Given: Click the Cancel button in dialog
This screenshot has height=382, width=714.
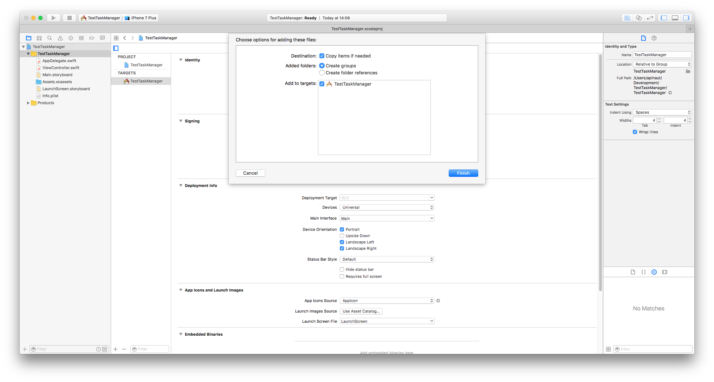Looking at the screenshot, I should click(250, 173).
